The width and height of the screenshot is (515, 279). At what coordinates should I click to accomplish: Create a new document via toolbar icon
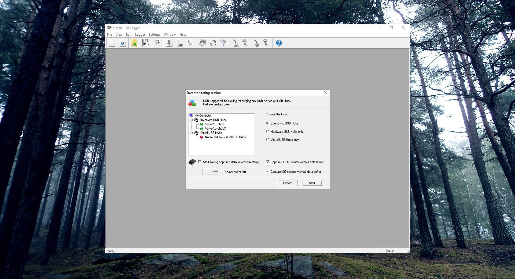[112, 43]
